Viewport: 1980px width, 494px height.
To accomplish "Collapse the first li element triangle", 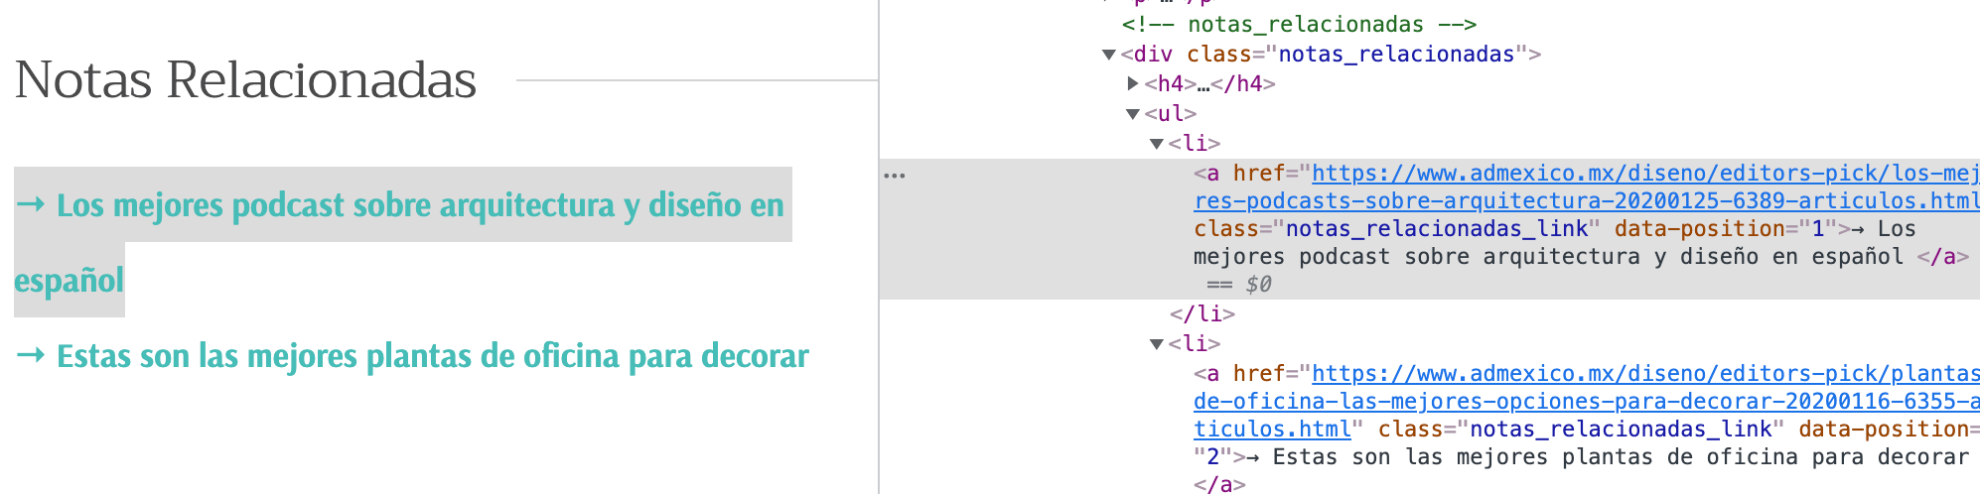I will tap(1157, 144).
